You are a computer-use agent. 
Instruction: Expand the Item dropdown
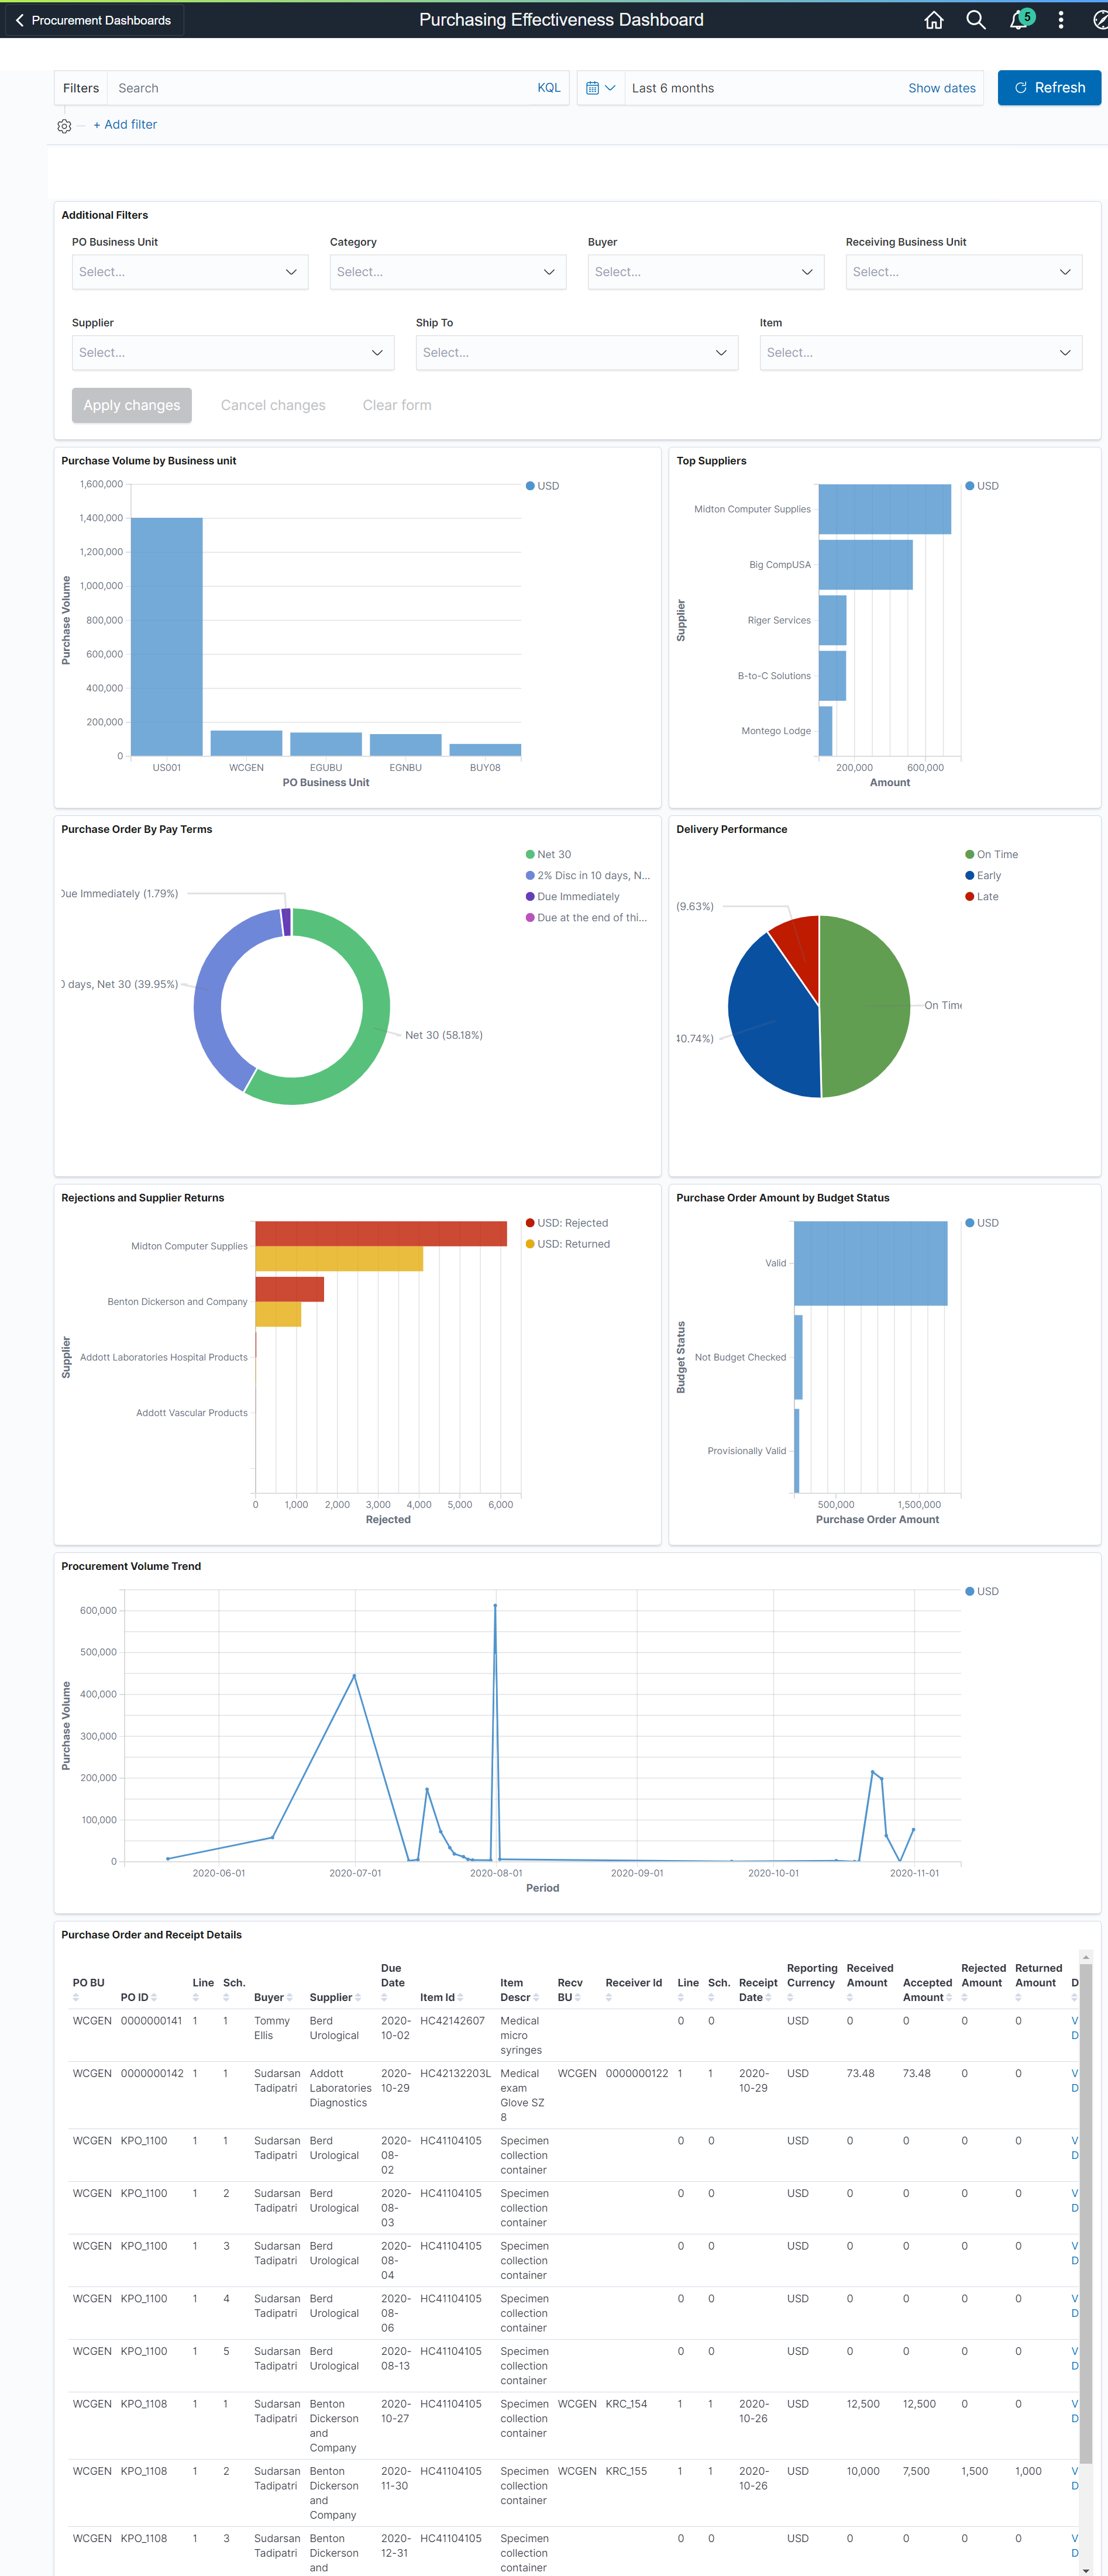921,353
